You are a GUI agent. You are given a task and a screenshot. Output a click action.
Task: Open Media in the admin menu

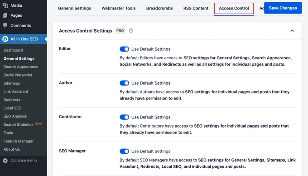[16, 5]
